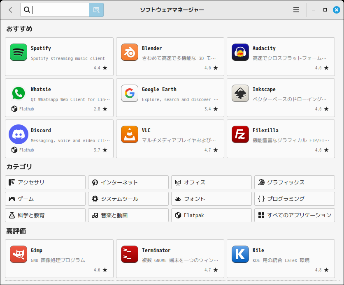The height and width of the screenshot is (285, 344).
Task: Click the Blender app icon
Action: point(130,52)
